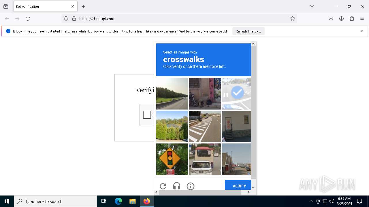Select the striped crosswalk road tile

click(205, 126)
